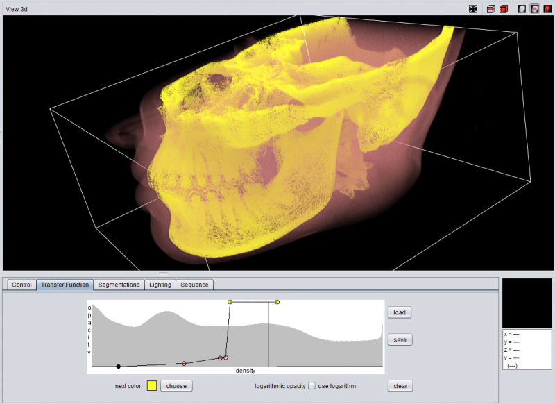
Task: Switch to the Control tab
Action: pos(22,285)
